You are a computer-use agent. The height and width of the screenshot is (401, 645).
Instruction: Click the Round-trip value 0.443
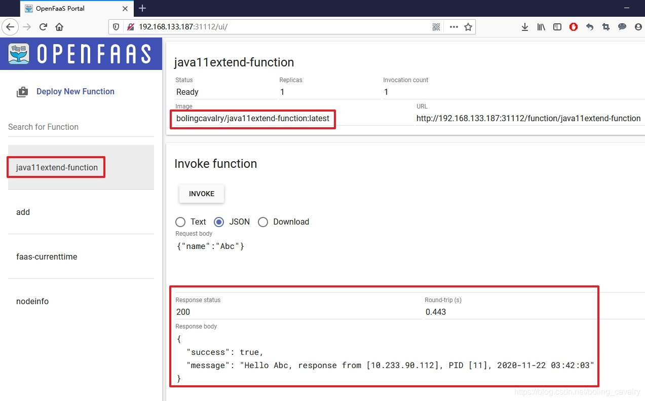coord(436,312)
